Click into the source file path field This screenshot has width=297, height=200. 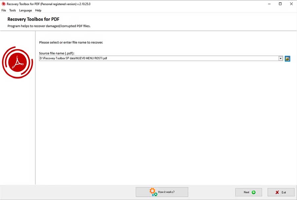(158, 59)
